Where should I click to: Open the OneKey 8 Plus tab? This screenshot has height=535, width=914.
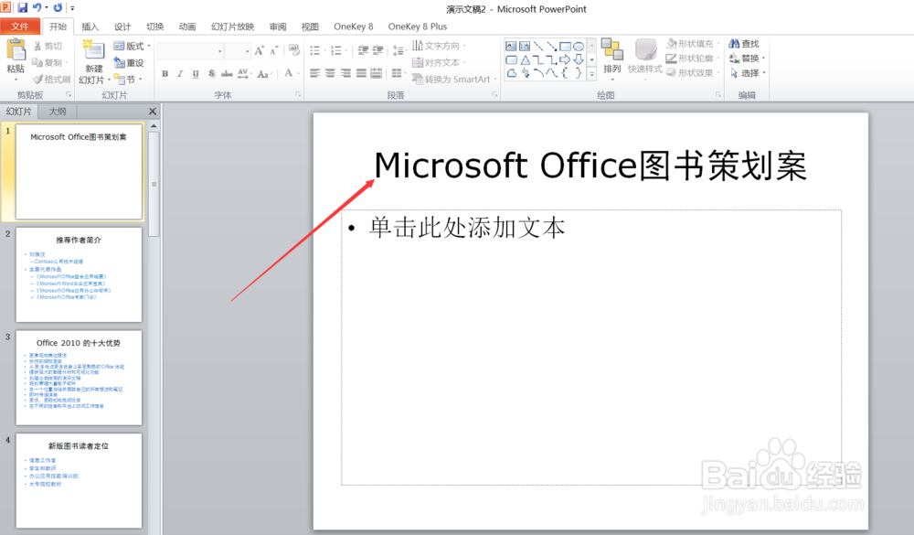417,26
